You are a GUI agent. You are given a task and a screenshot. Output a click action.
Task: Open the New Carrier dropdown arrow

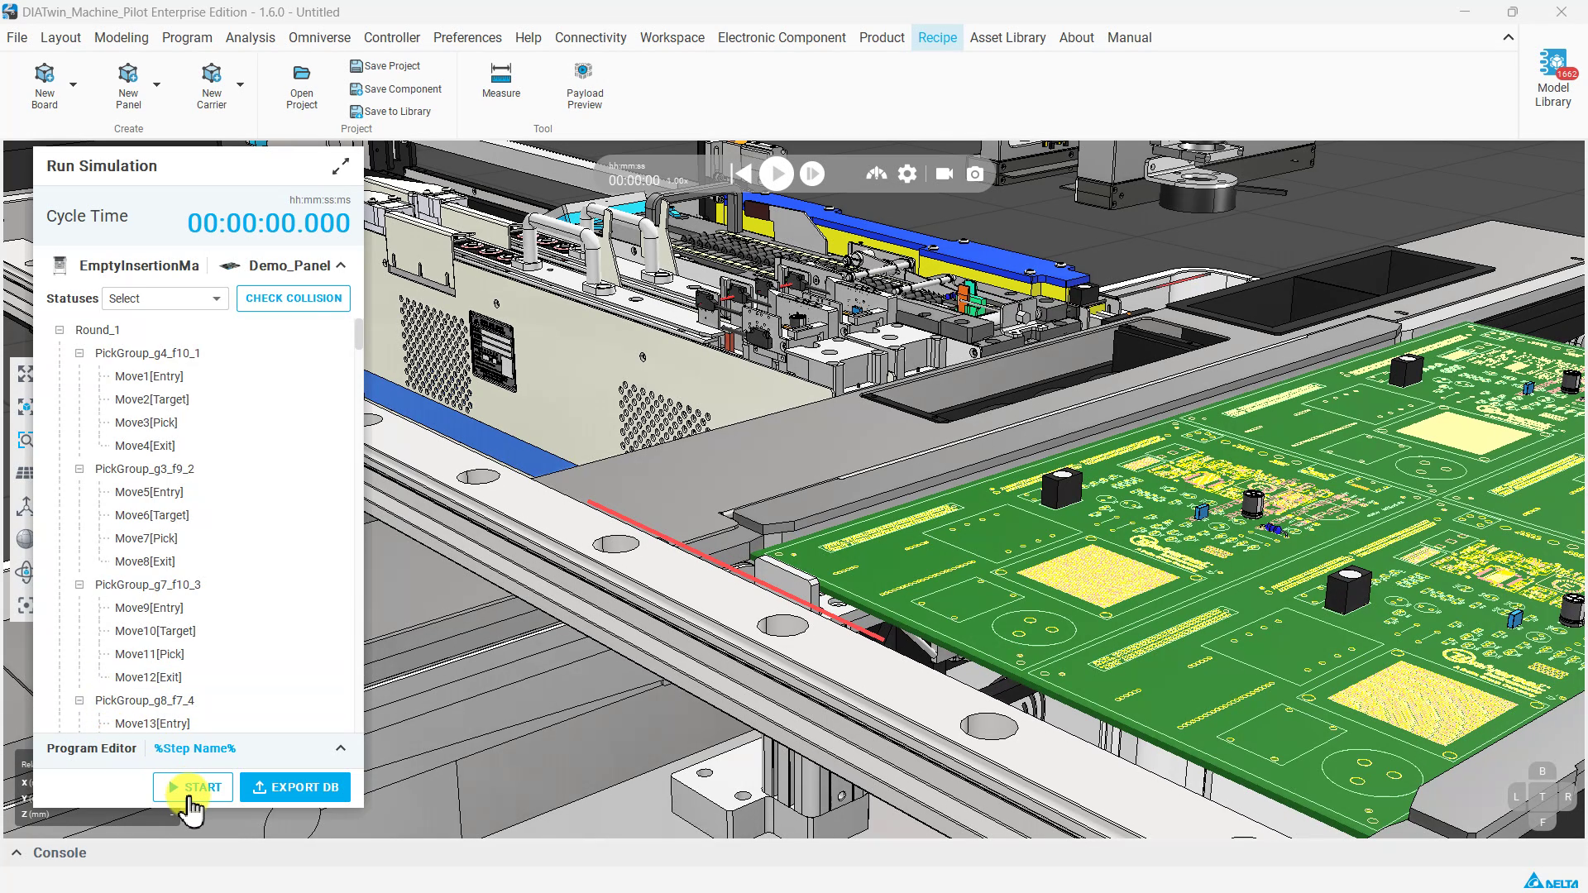tap(240, 84)
